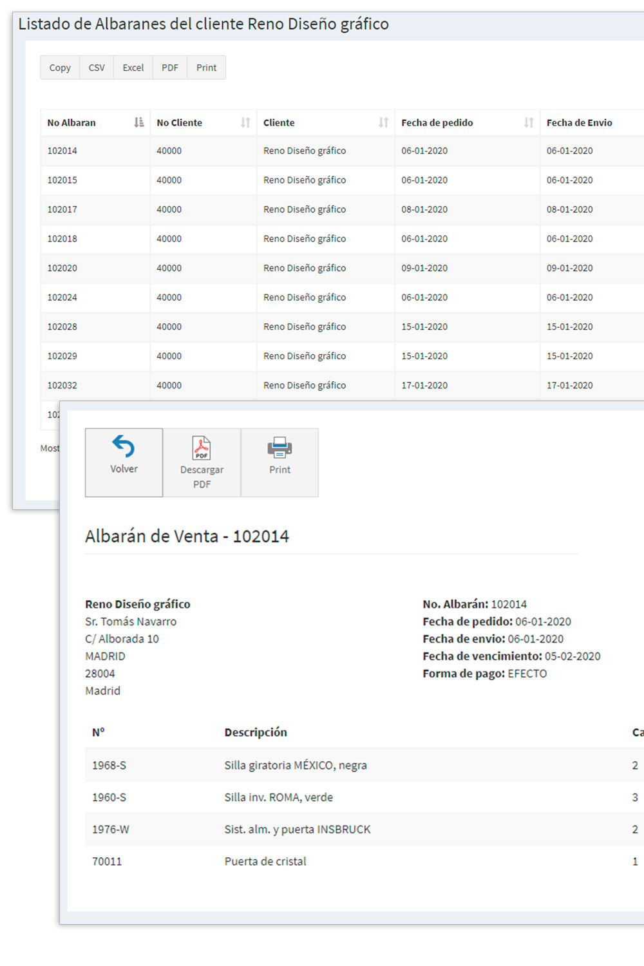Click order date 17-01-2020 of albarán 102032
The image size is (644, 966).
click(424, 385)
